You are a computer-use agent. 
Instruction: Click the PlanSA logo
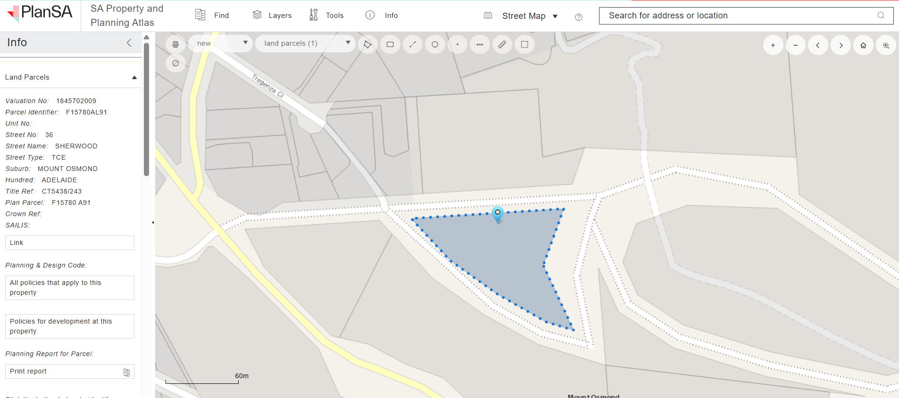click(x=40, y=13)
